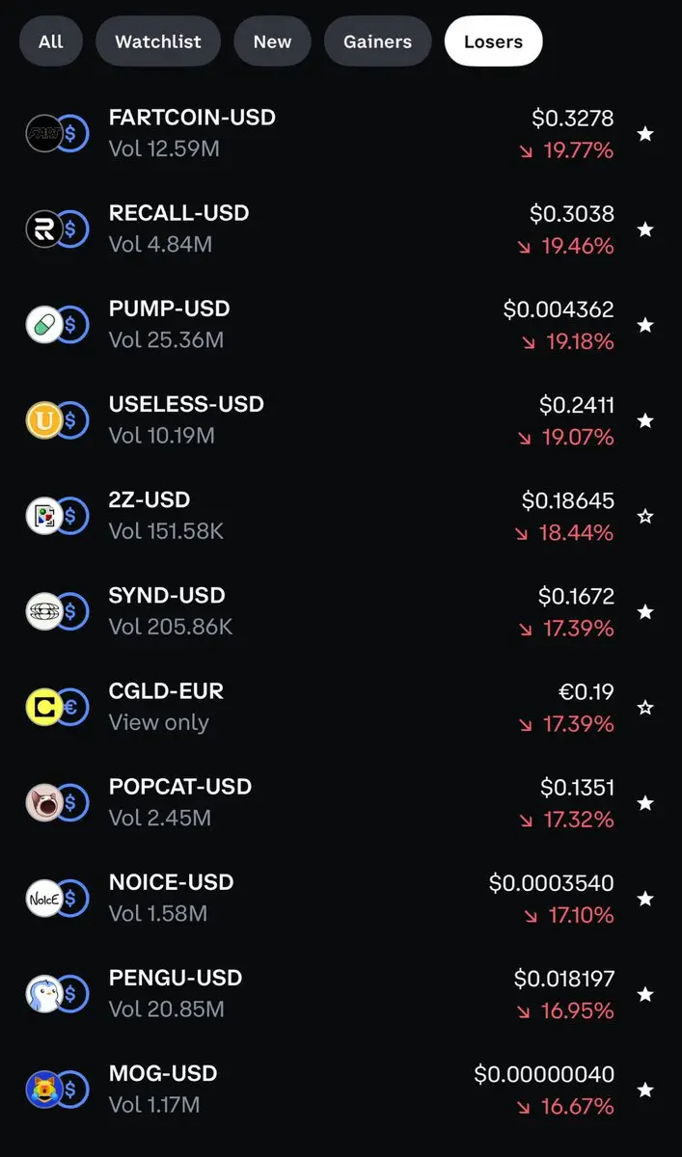Viewport: 682px width, 1157px height.
Task: Tap the PUMP pill icon
Action: (44, 325)
